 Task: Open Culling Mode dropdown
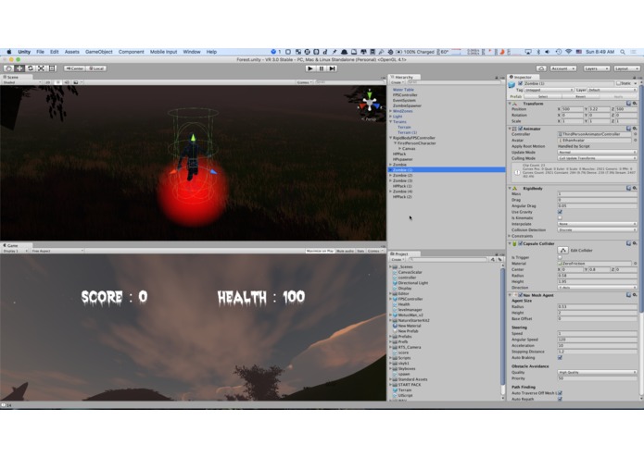[597, 158]
